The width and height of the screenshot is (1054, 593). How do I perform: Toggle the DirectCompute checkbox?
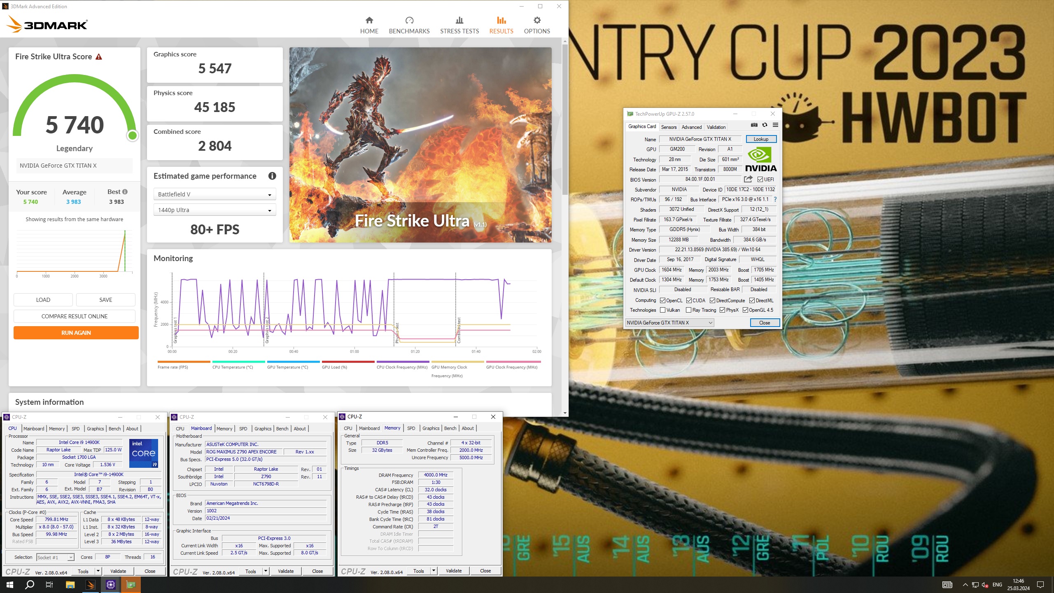tap(713, 301)
